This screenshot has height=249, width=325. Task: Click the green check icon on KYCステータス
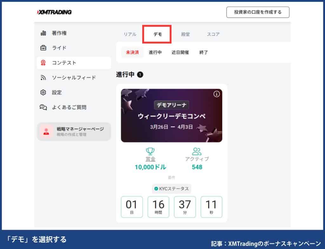coord(156,189)
